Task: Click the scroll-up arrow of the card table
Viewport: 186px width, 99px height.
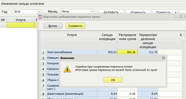Action: tap(184, 34)
